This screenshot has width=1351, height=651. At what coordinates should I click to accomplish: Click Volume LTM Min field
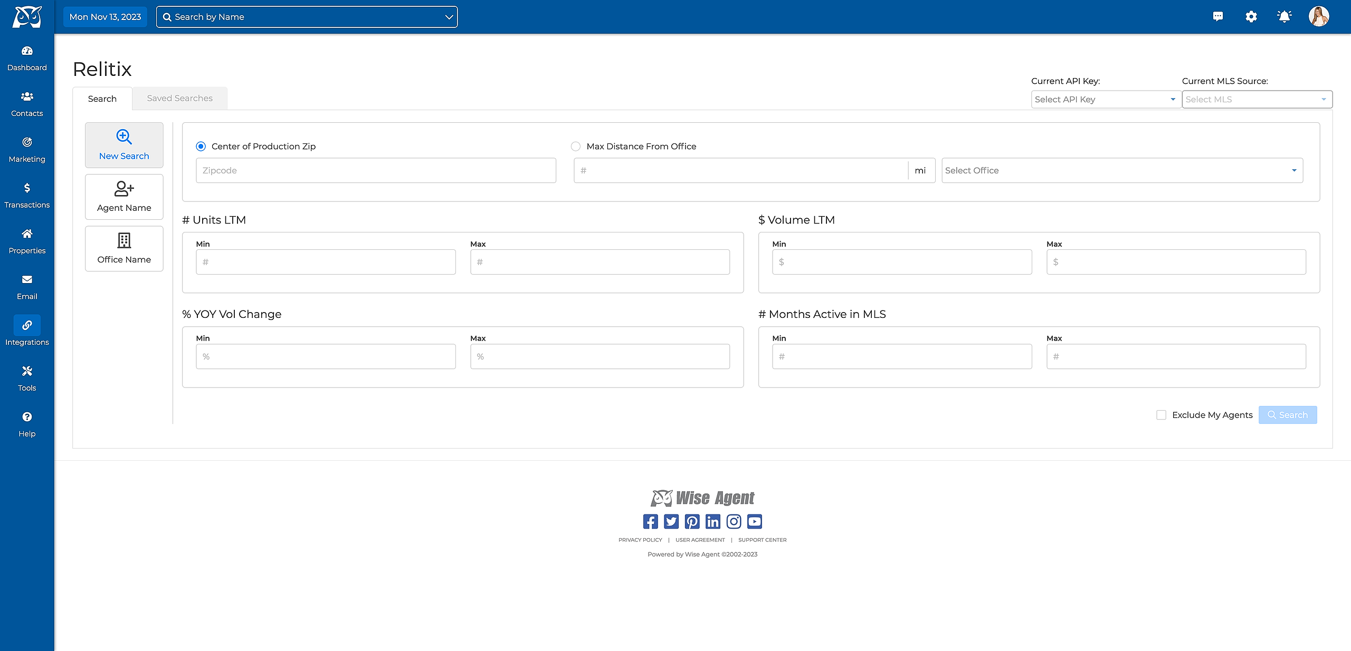tap(902, 262)
